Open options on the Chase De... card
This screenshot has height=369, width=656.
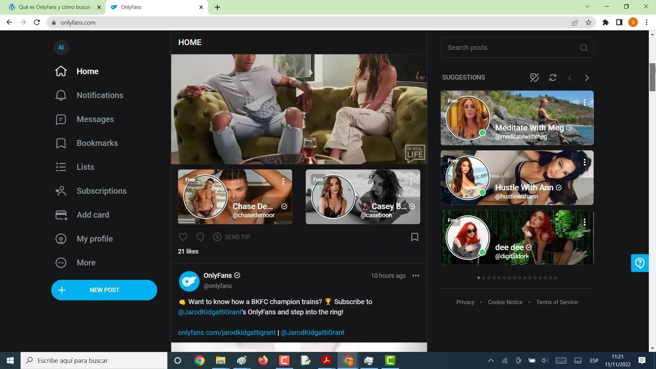point(283,181)
